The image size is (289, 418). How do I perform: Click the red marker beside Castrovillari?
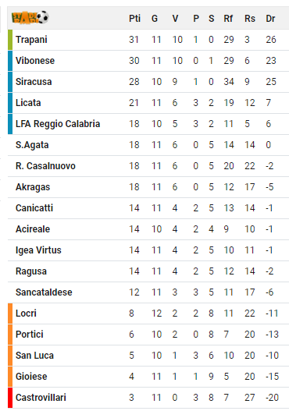(x=10, y=398)
